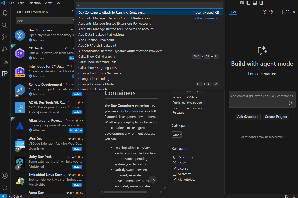Viewport: 298px width, 198px height.
Task: Select Add Function Breakpoint command
Action: point(149,40)
